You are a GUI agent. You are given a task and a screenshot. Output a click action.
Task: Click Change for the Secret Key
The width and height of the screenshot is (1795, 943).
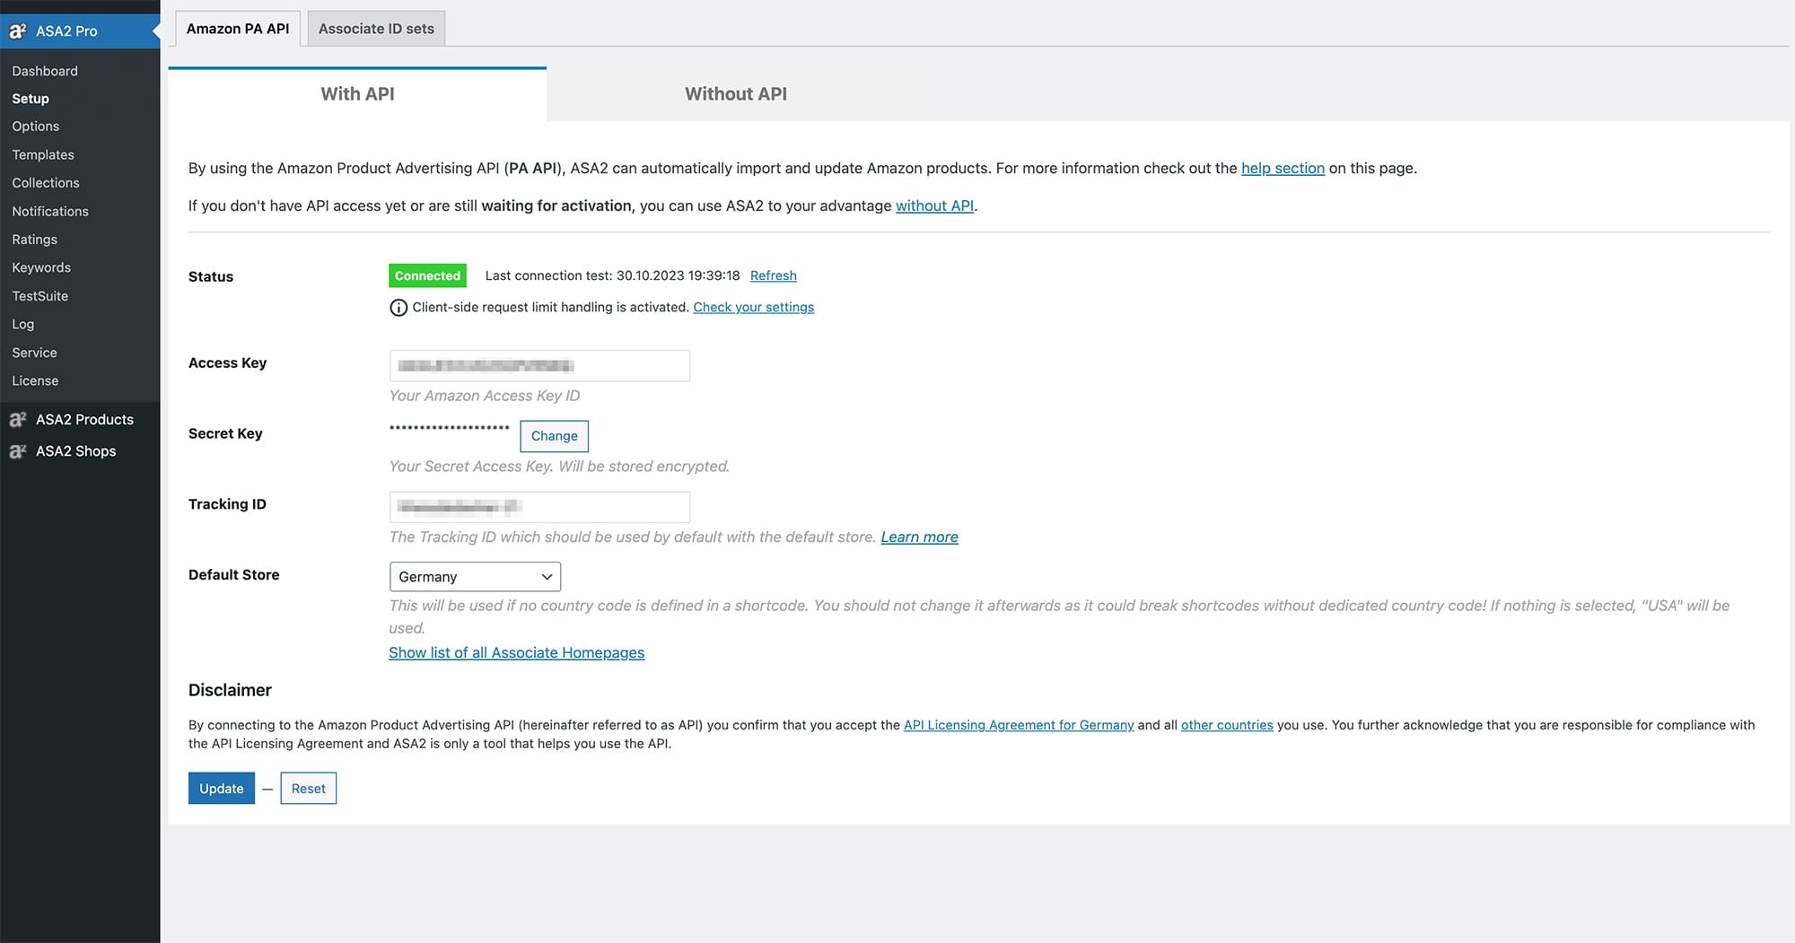(554, 436)
